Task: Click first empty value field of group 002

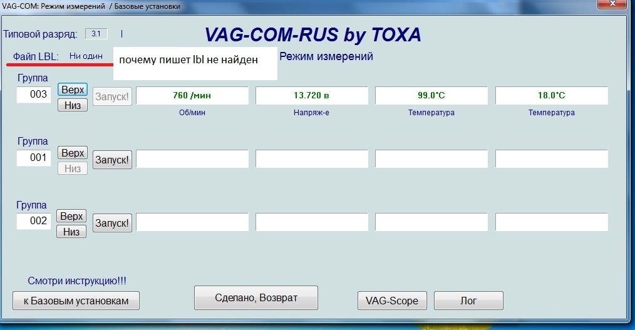Action: point(192,222)
